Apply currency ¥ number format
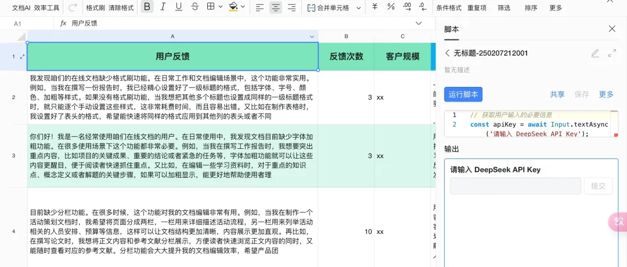The width and height of the screenshot is (627, 267). 374,7
